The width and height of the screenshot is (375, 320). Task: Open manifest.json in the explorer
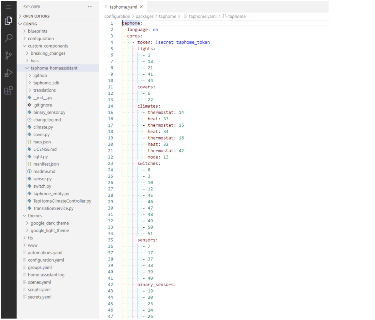pos(46,164)
